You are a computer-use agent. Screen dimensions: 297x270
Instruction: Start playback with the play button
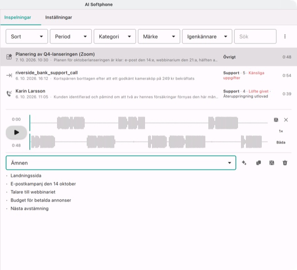coord(16,132)
